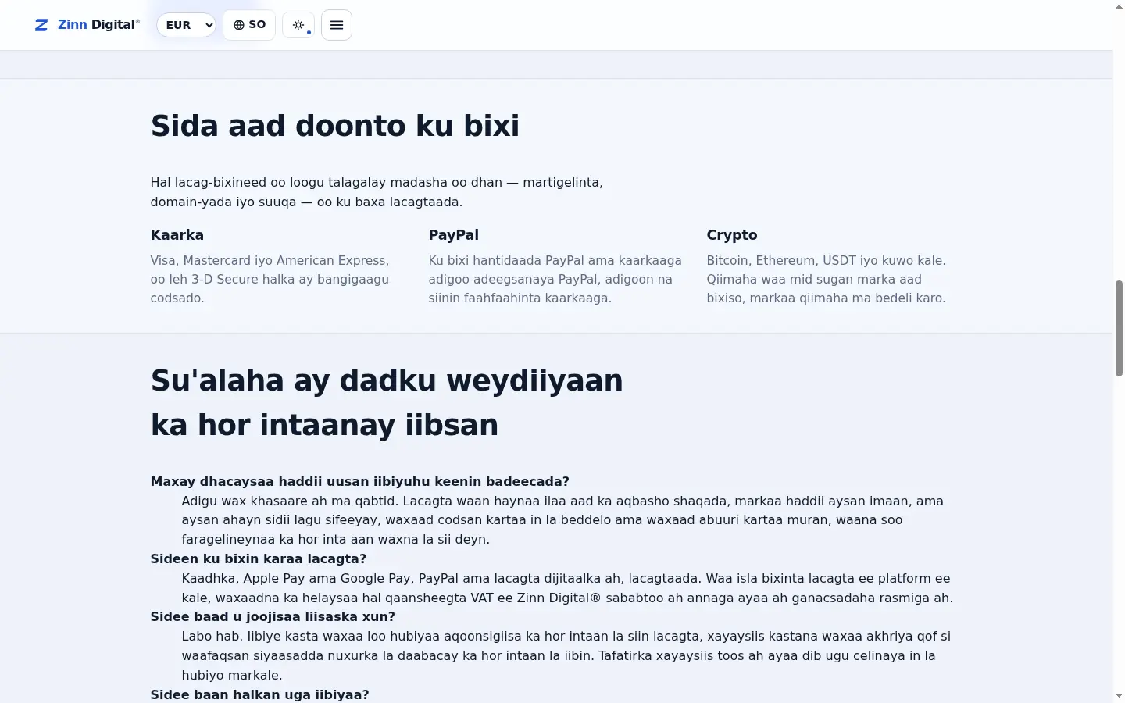Click question 'Sidee baan halkan uga iibiyaa?'
1125x703 pixels.
tap(260, 694)
